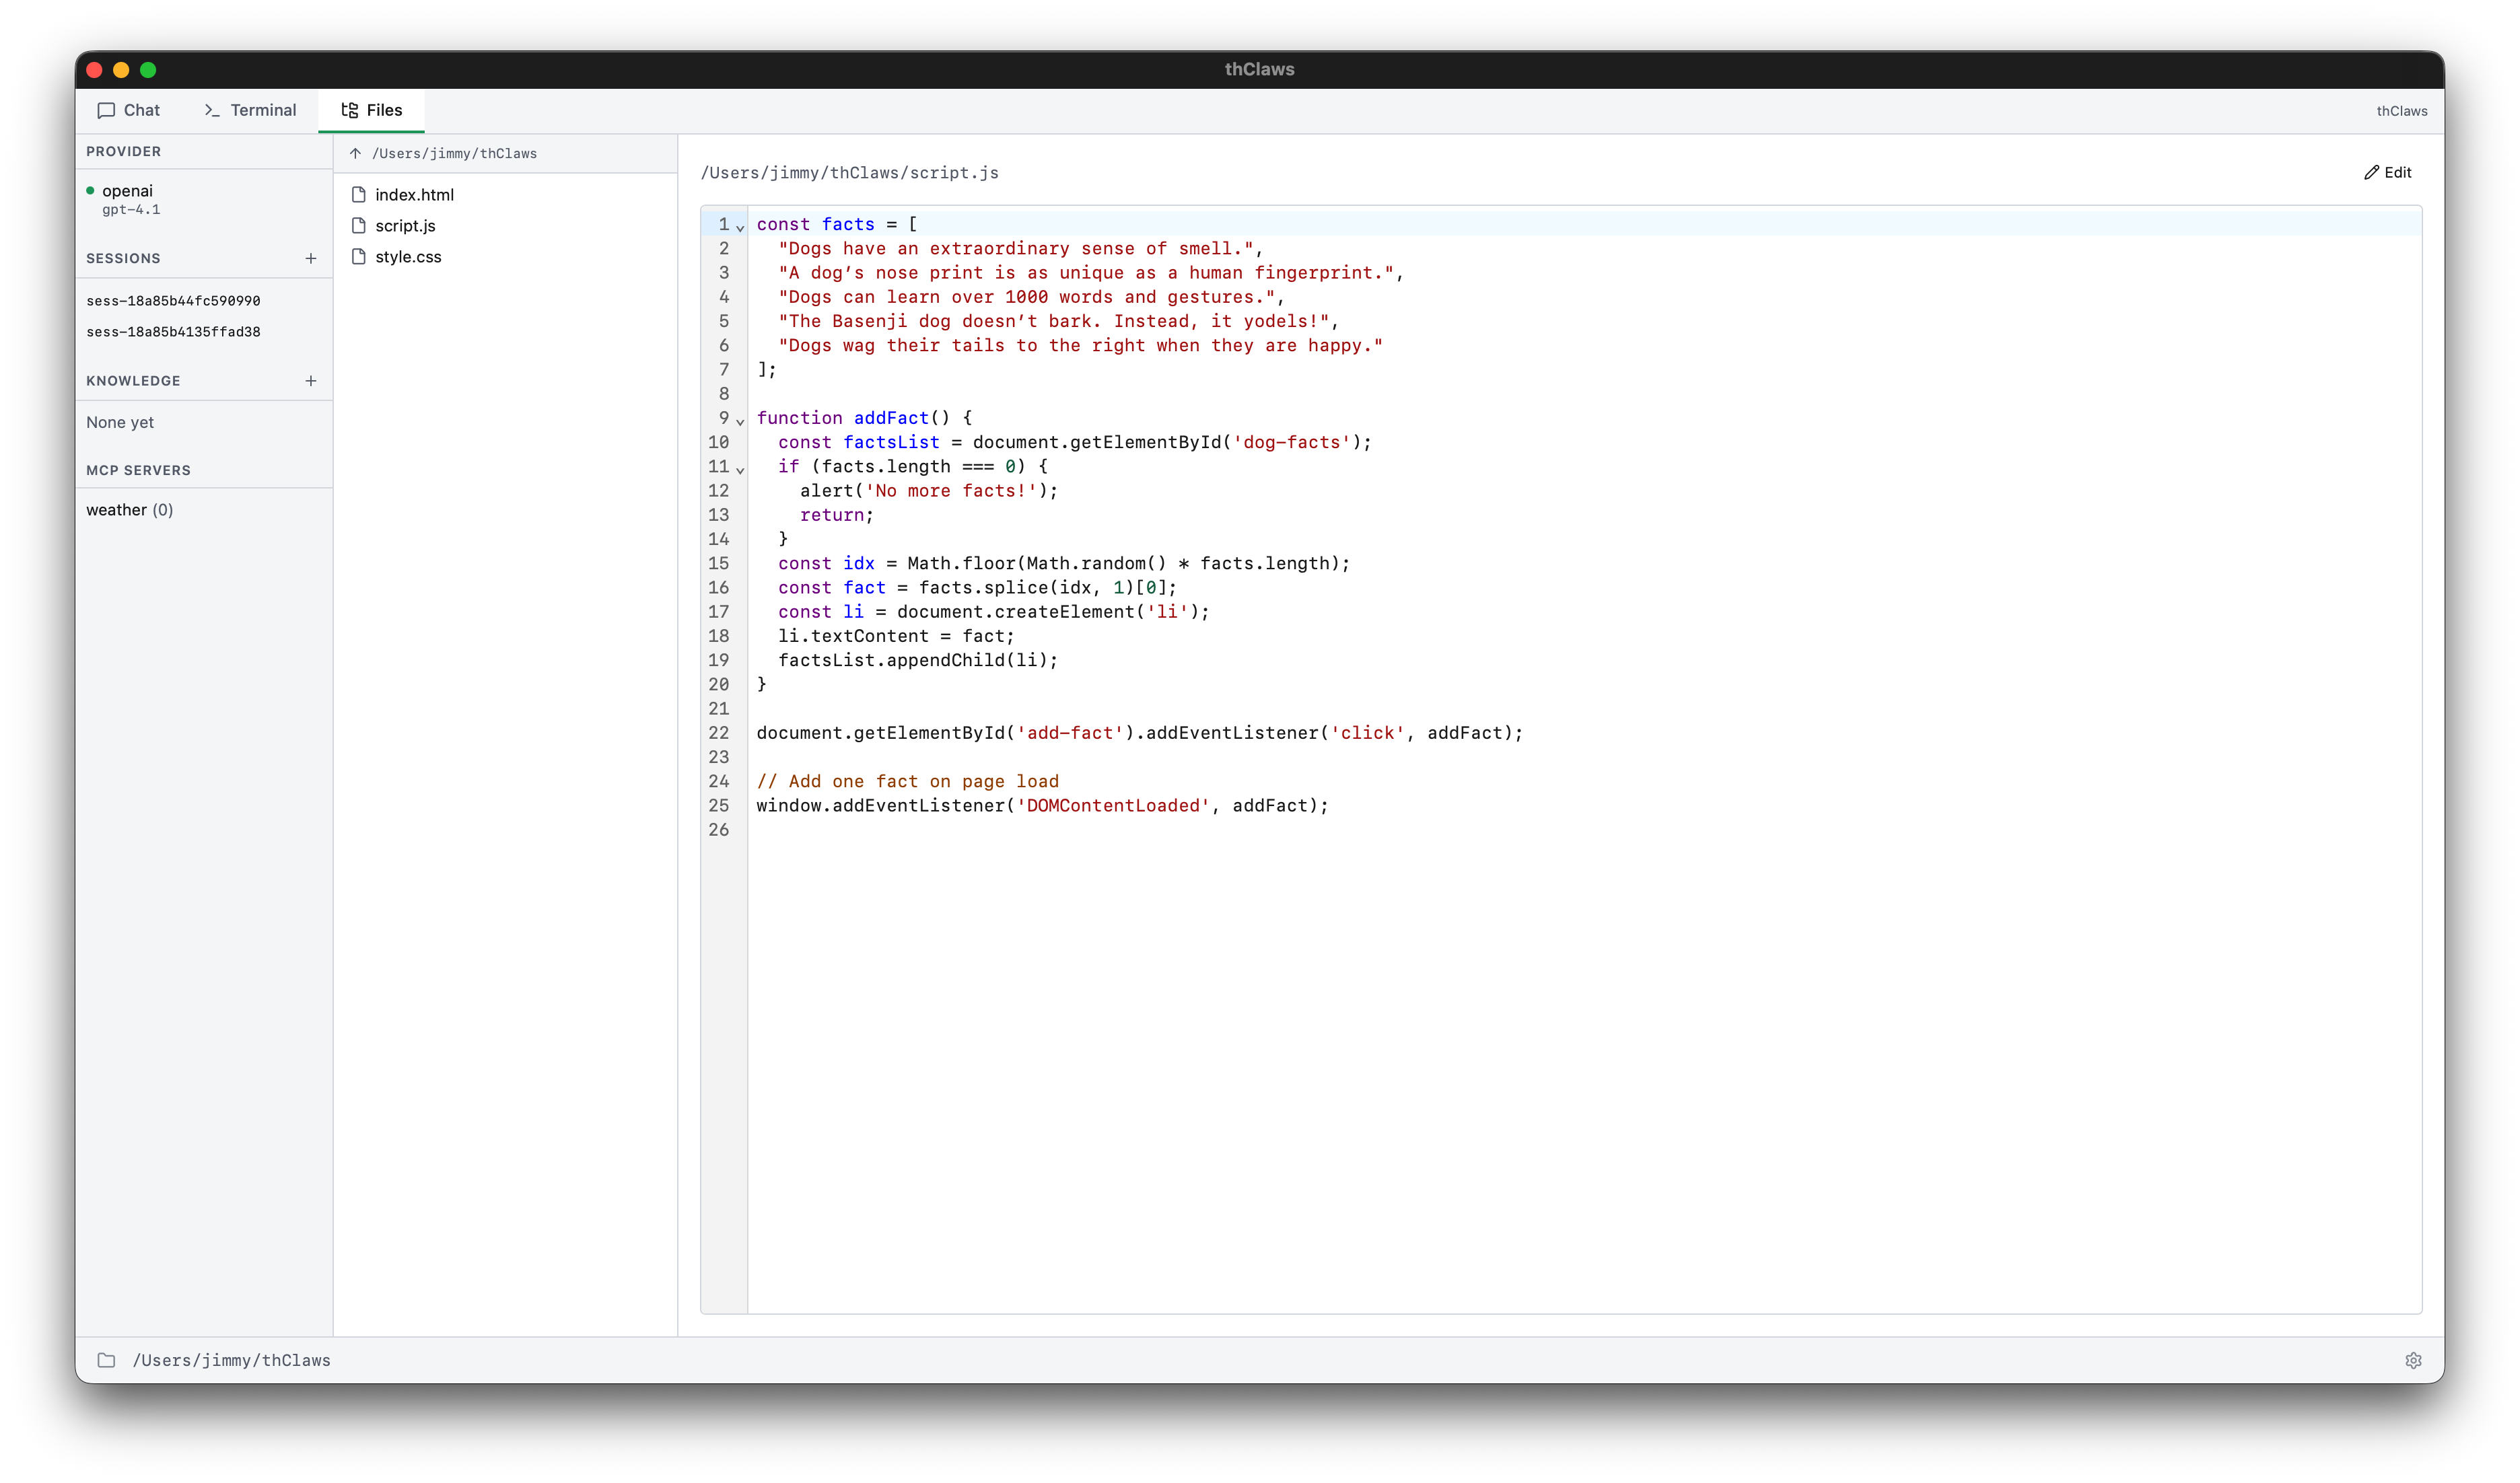Select the Terminal icon next to Terminal tab
The image size is (2520, 1483).
[211, 110]
